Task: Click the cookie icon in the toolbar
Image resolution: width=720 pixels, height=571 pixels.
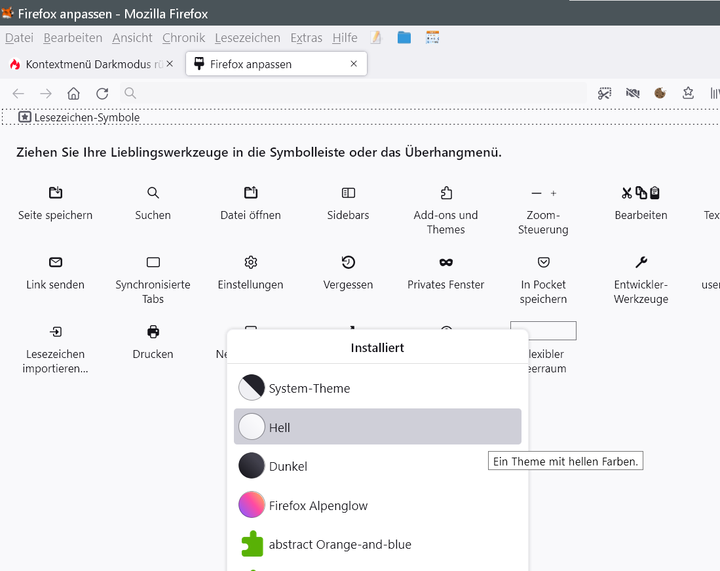Action: coord(660,93)
